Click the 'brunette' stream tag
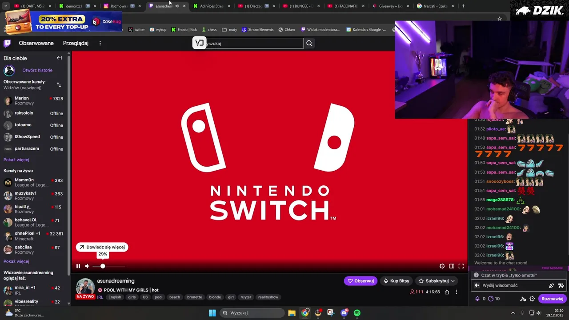Screen dimensions: 569x320 (x=195, y=297)
